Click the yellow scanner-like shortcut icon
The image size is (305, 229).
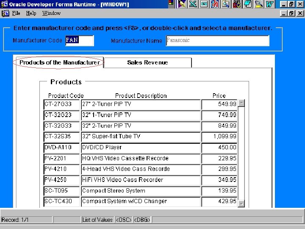tap(258, 4)
